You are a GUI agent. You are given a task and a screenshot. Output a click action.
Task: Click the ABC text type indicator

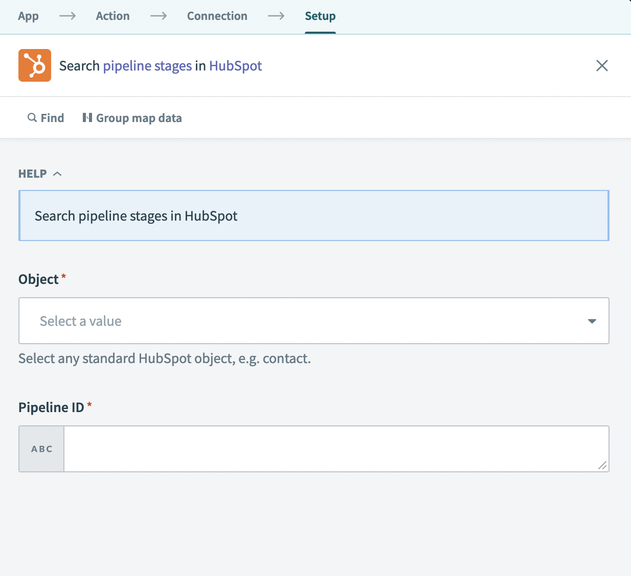41,449
